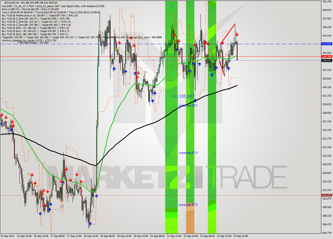
Task: Click the 346.220 price axis label
Action: click(x=327, y=27)
